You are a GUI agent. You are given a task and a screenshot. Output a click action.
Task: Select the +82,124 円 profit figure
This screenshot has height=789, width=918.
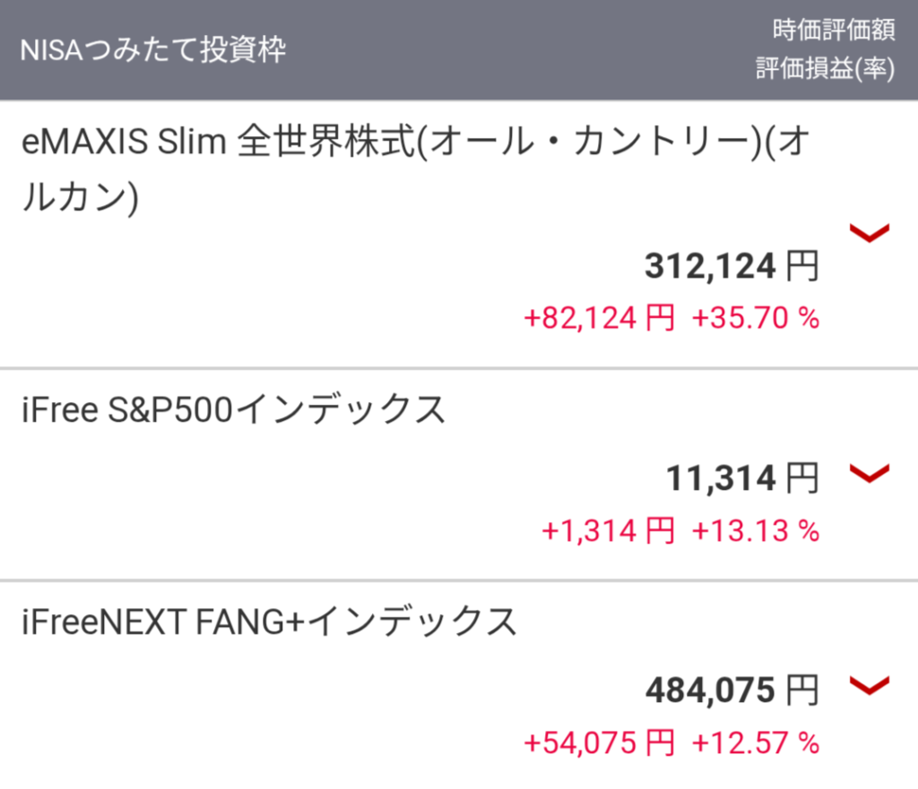600,318
